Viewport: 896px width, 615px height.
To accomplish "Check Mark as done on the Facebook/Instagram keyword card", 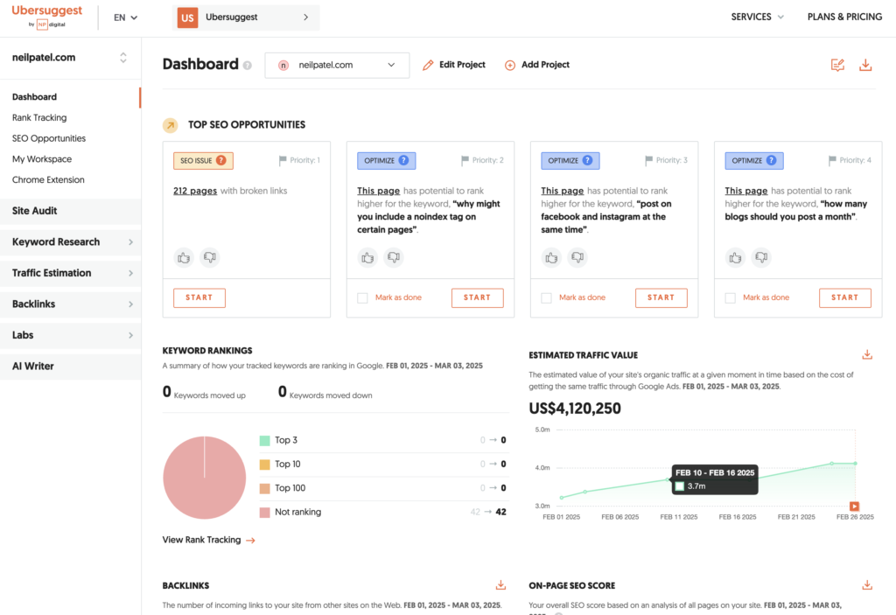I will (x=545, y=297).
